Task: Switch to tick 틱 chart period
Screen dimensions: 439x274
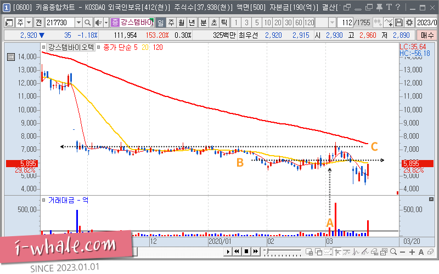Action: pyautogui.click(x=224, y=22)
